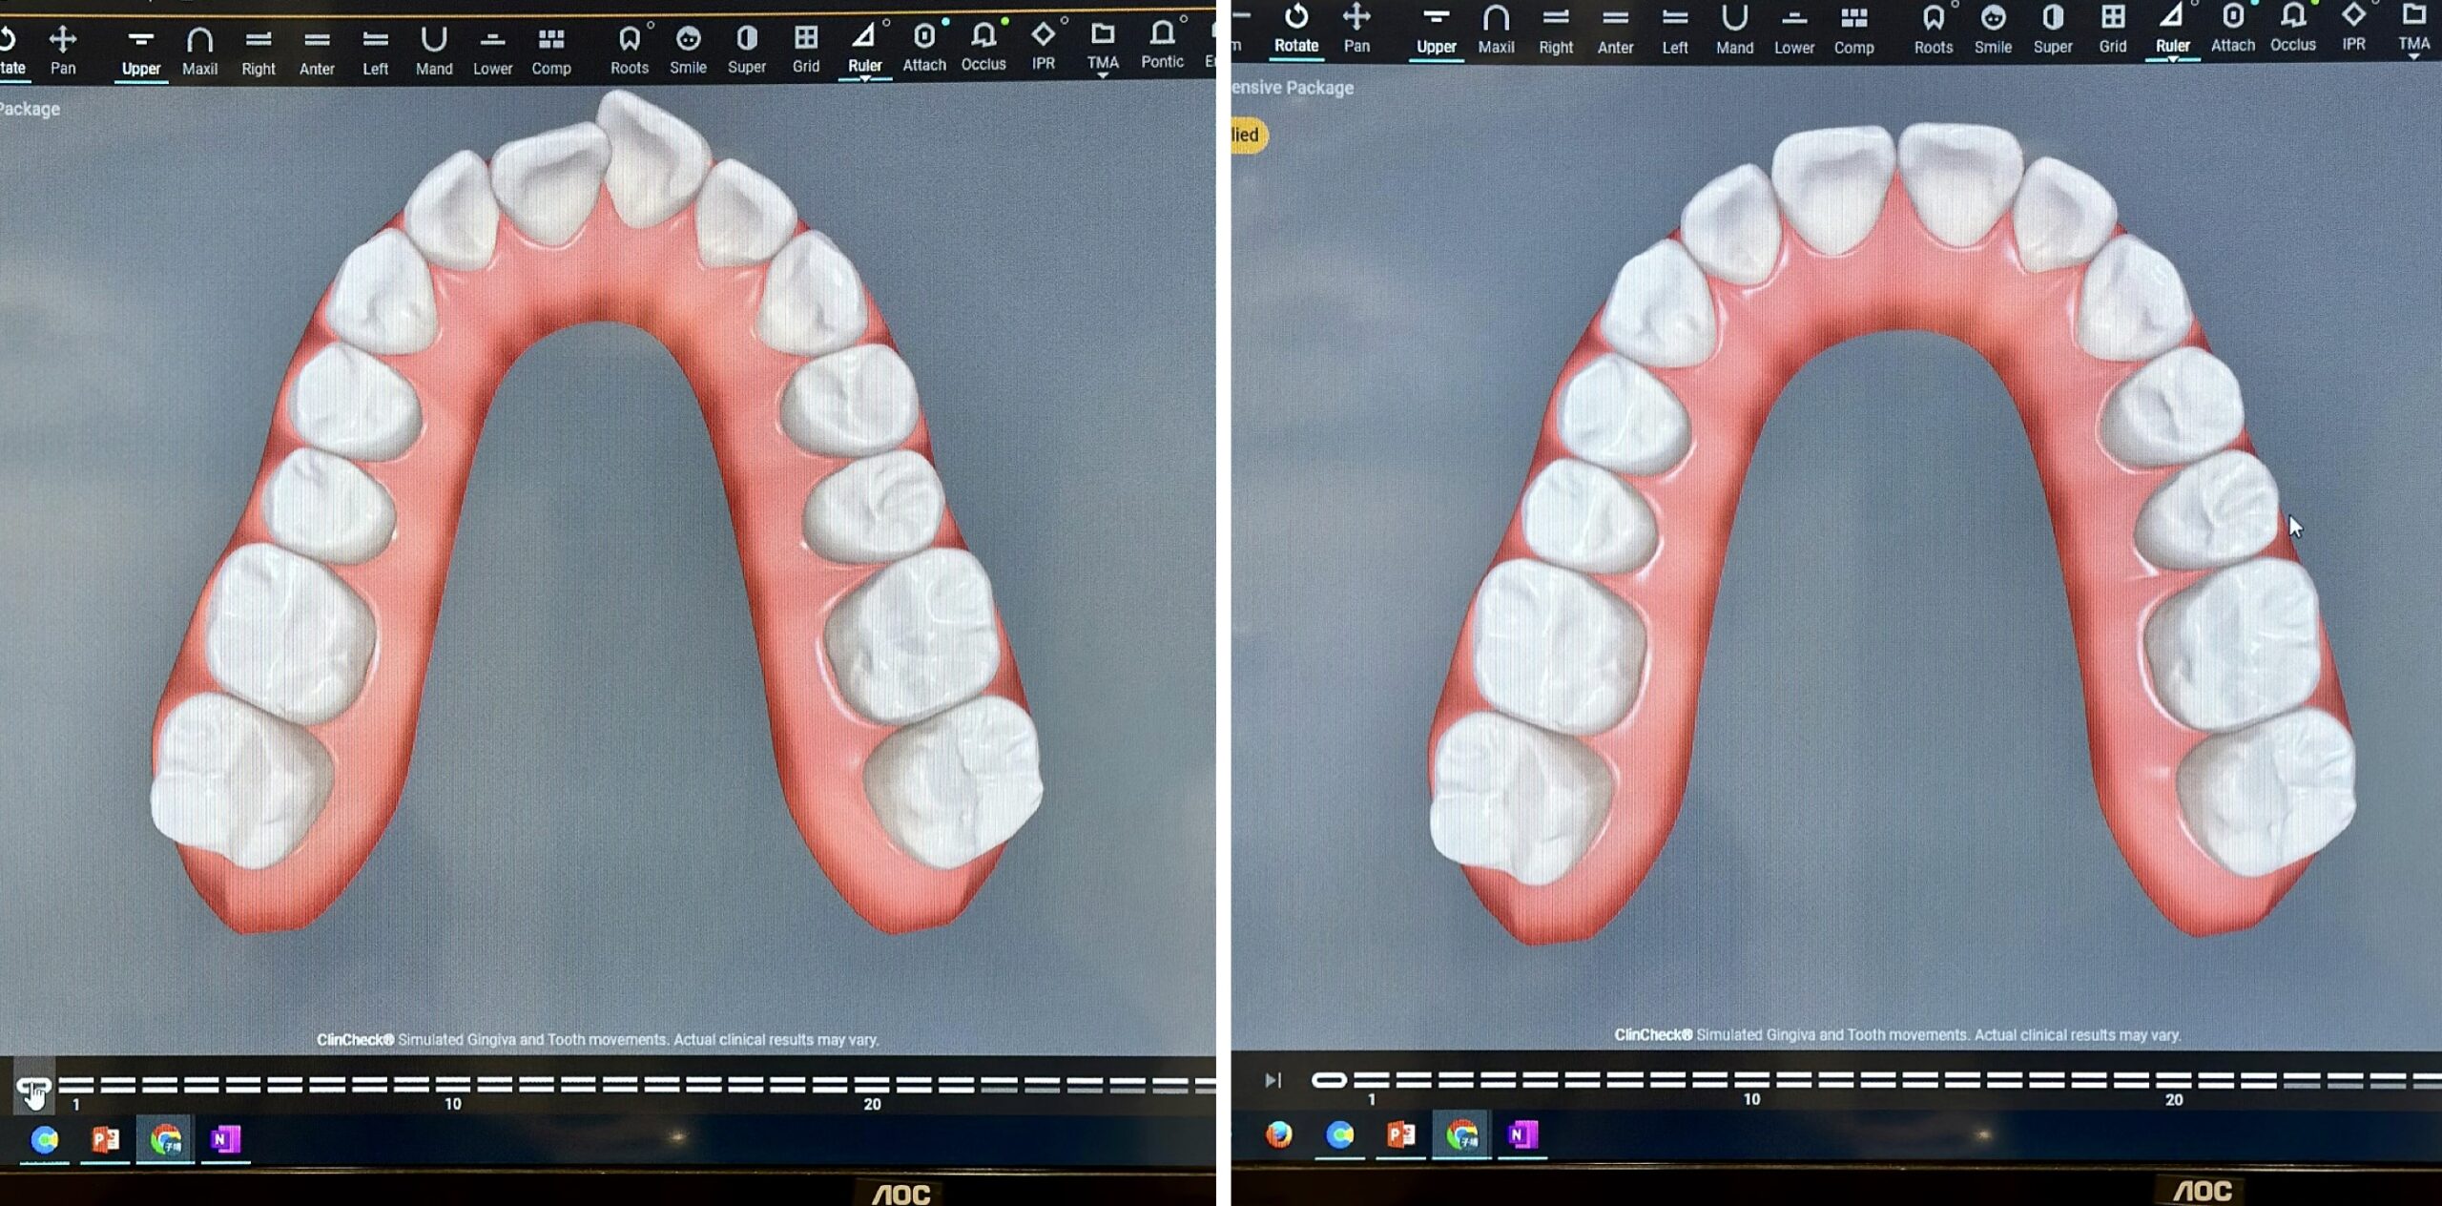This screenshot has width=2442, height=1206.
Task: Click stage 10 on left timeline
Action: (x=453, y=1085)
